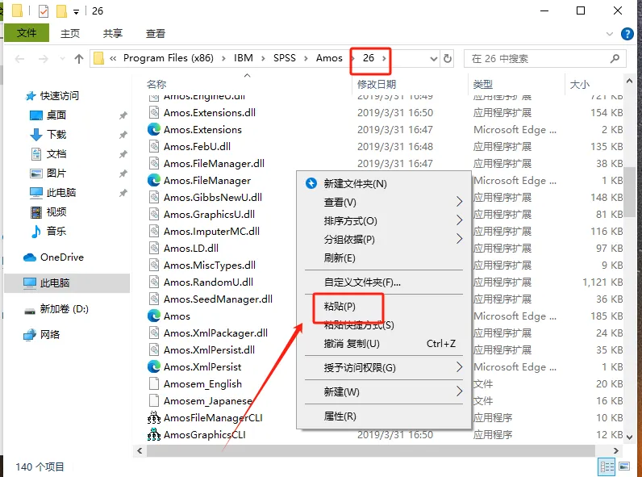Select Amos.SeedManager.dll file name
This screenshot has width=642, height=477.
[x=218, y=299]
